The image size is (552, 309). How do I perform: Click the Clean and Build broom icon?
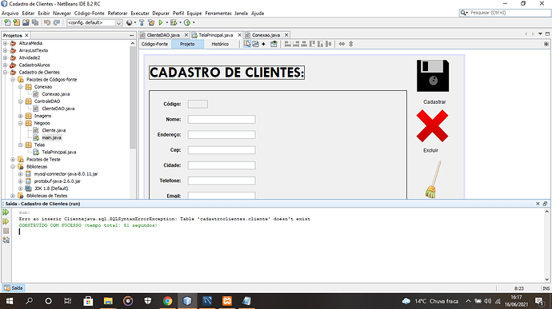[151, 22]
